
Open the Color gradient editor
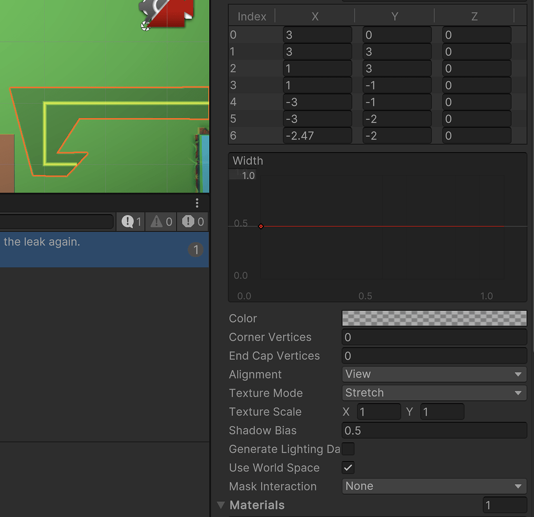434,318
